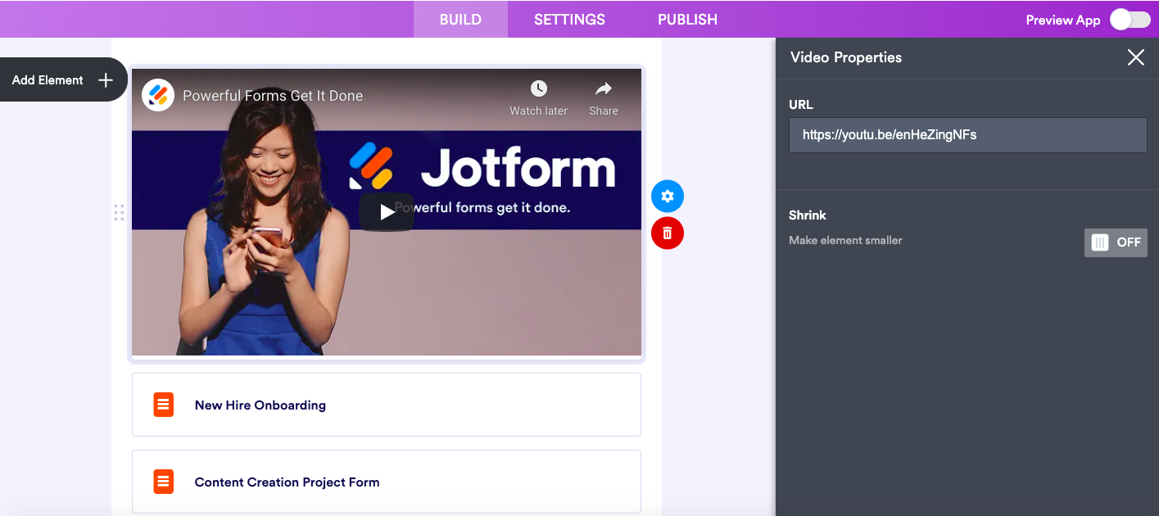Click the Jotform channel logo on video
1159x516 pixels.
(x=158, y=95)
